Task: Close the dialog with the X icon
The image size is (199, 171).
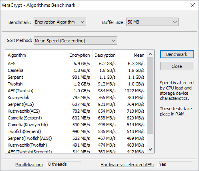Action: (x=193, y=5)
